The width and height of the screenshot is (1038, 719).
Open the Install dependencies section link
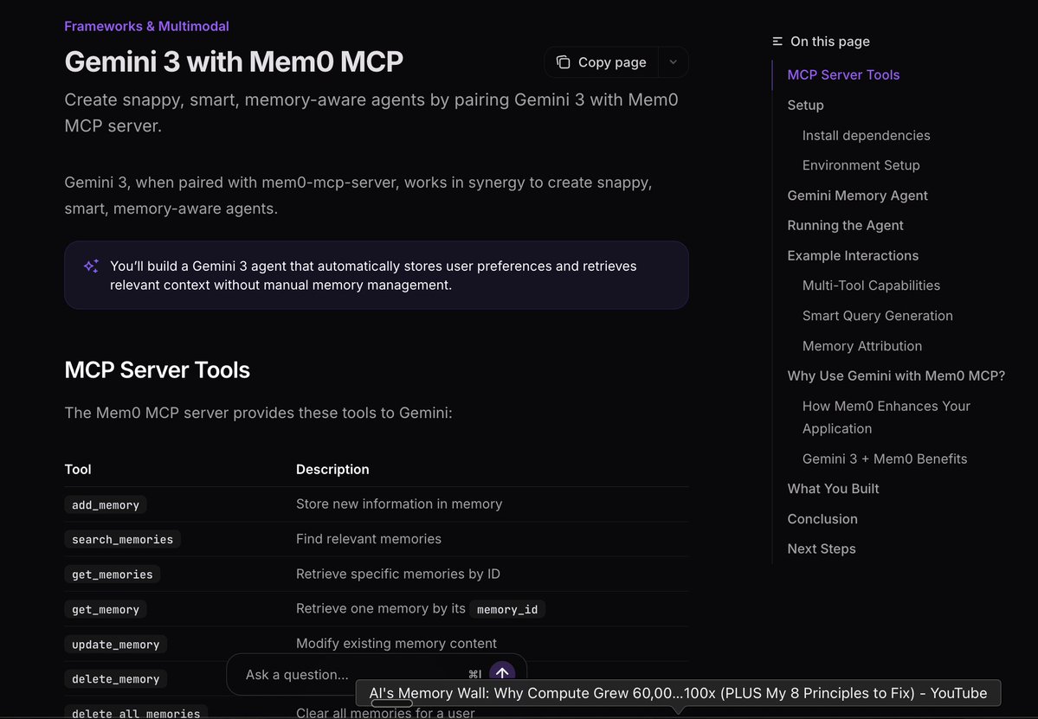click(866, 136)
